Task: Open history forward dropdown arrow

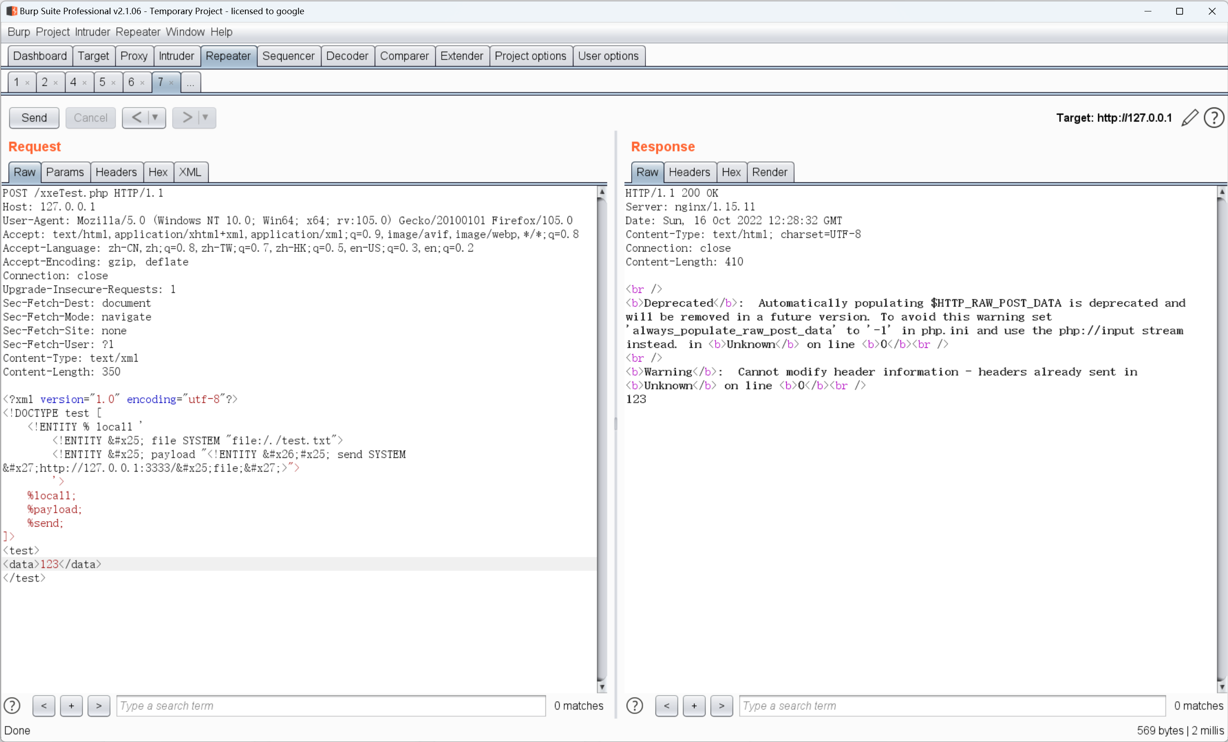Action: 205,117
